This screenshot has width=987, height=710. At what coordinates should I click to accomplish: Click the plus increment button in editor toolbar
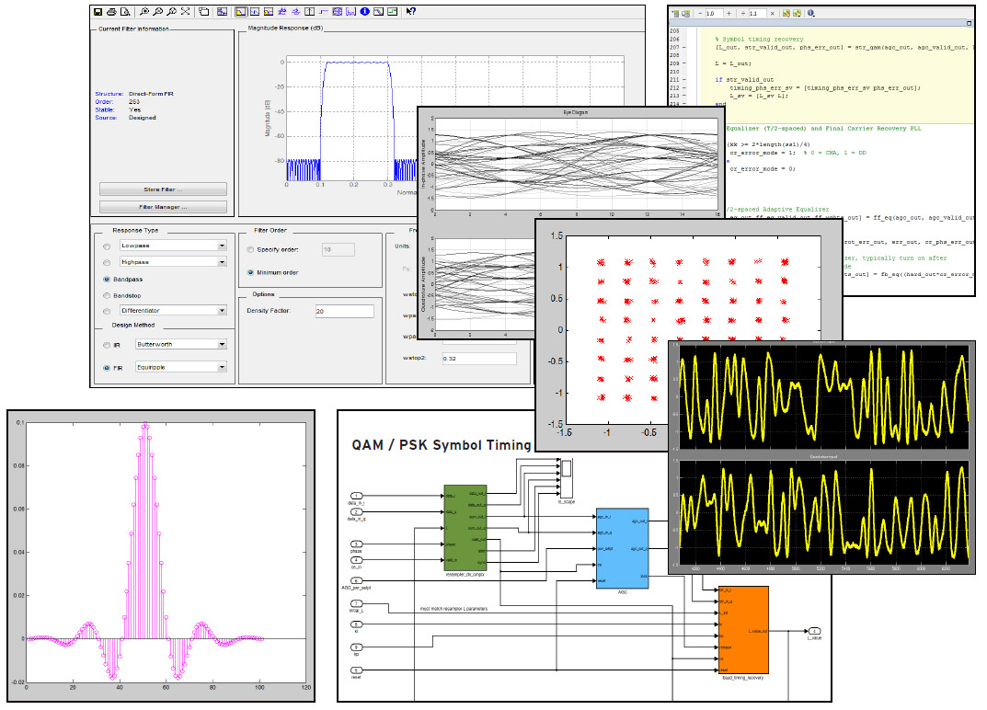[729, 14]
